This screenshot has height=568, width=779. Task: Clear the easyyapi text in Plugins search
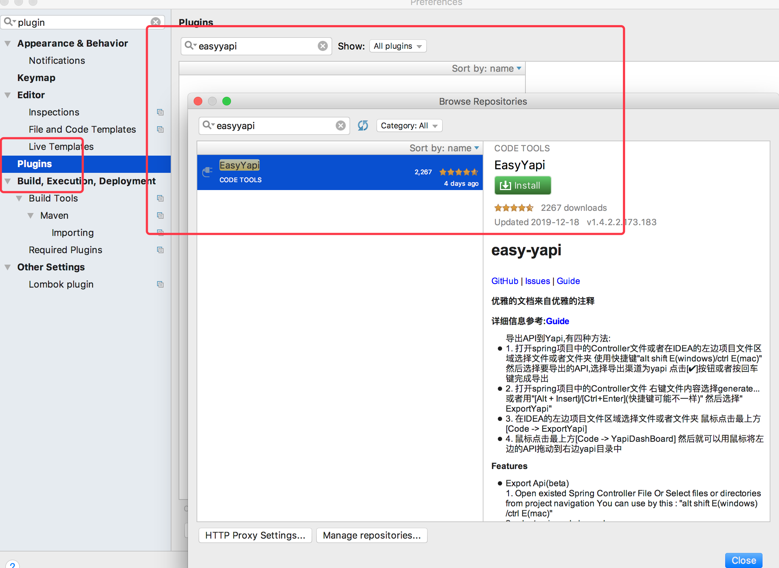(x=323, y=46)
